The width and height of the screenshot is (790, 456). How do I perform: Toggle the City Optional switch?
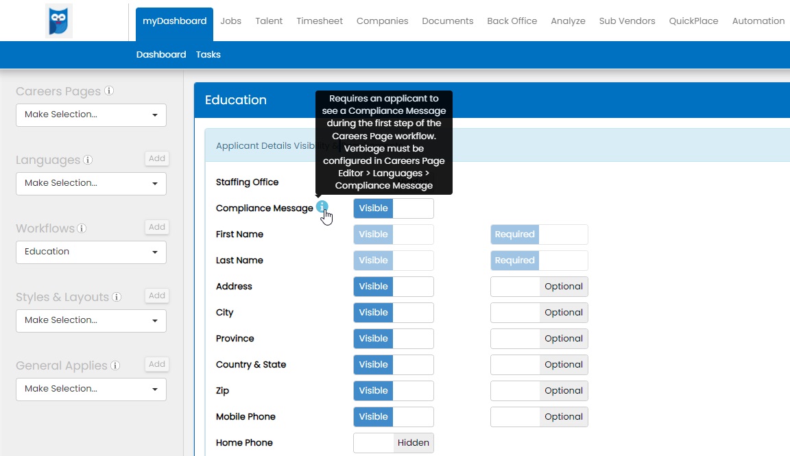(x=539, y=313)
